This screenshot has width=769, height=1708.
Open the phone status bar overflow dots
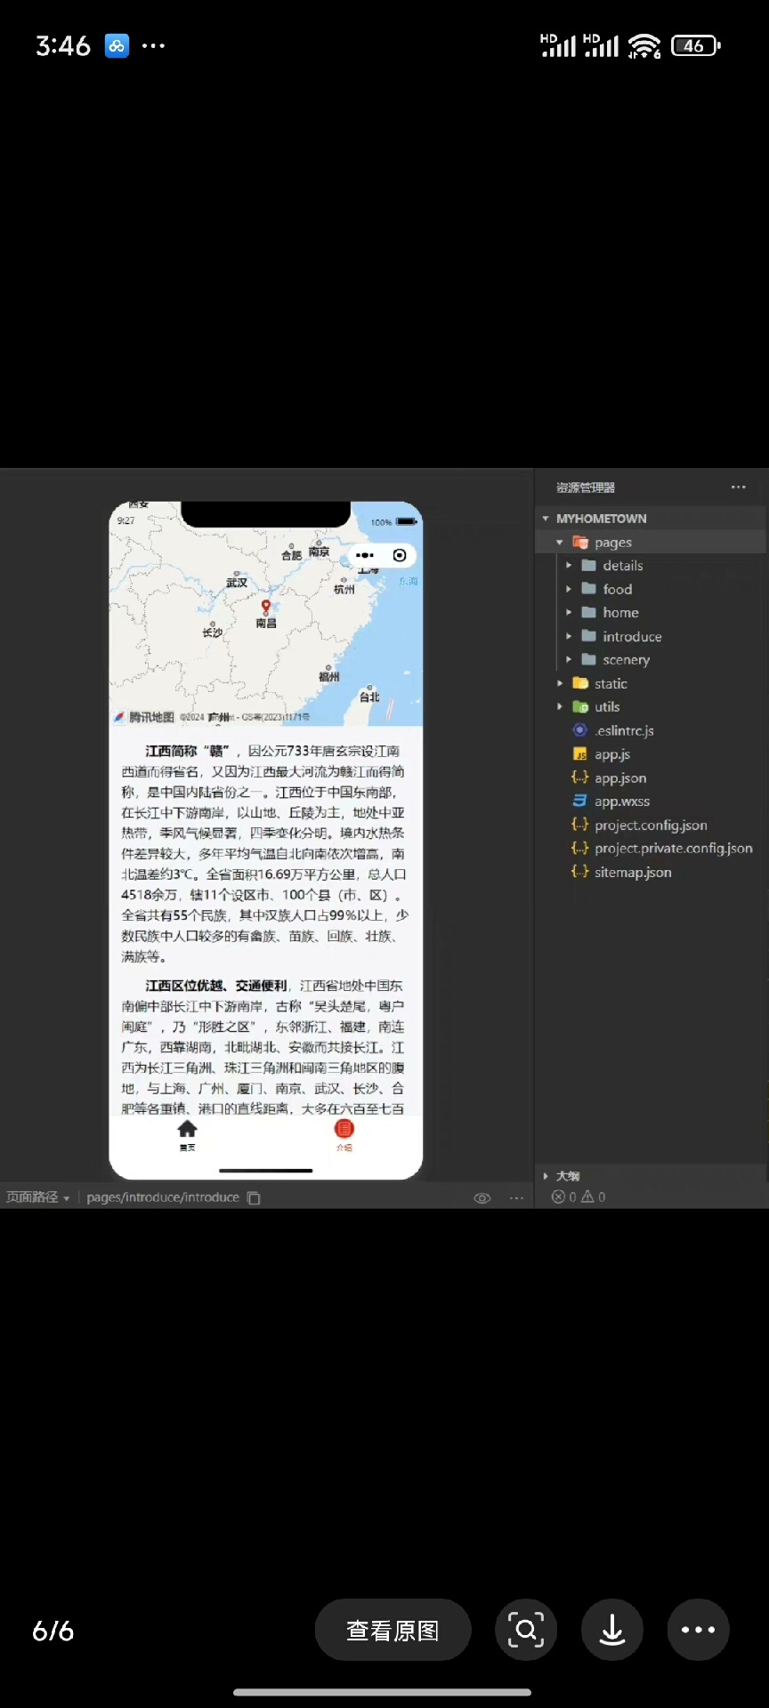153,45
